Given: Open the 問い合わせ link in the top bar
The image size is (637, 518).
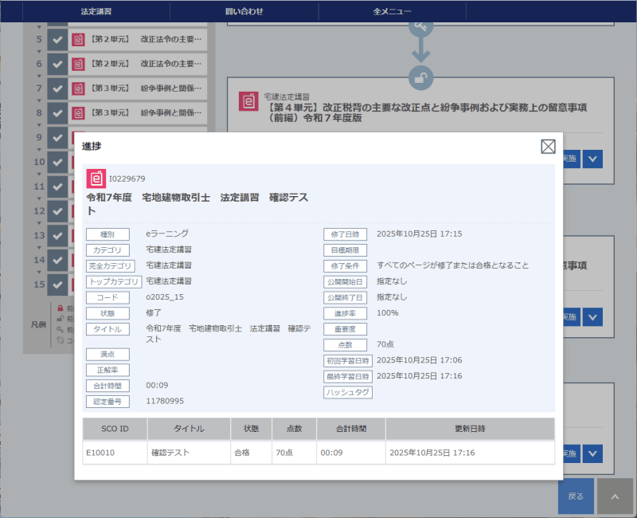Looking at the screenshot, I should [x=244, y=11].
